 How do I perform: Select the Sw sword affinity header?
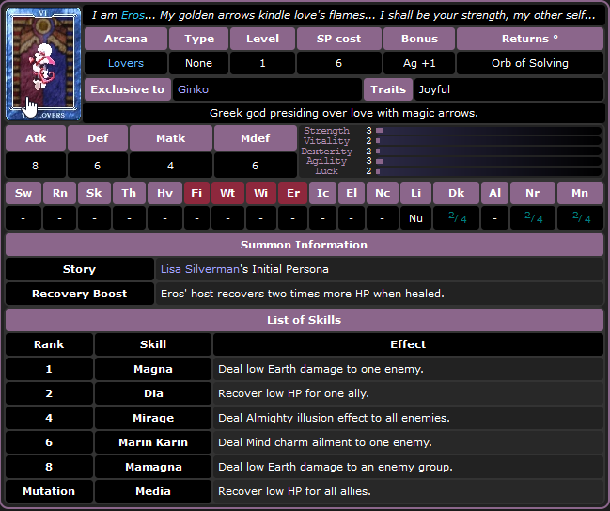pos(23,193)
